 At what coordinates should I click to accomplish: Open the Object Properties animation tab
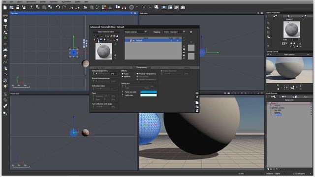[304, 16]
